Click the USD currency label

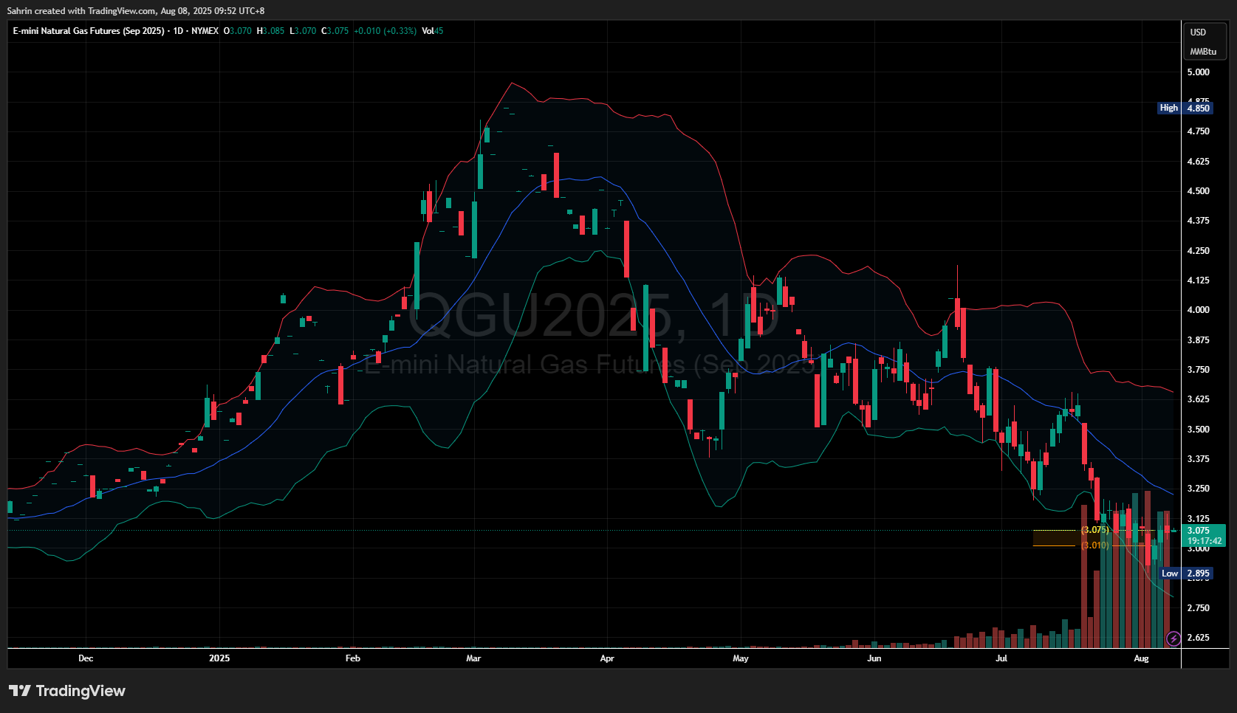[1198, 32]
